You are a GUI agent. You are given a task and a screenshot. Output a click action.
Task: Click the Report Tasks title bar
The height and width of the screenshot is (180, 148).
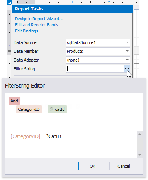click(72, 9)
